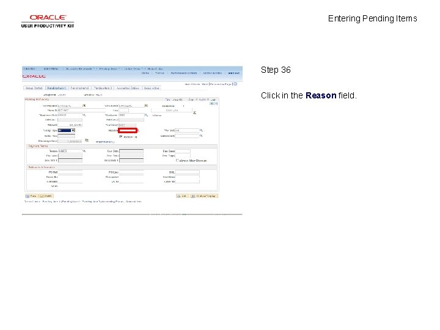Click the Add button
Image resolution: width=440 pixels, height=330 pixels.
point(182,196)
